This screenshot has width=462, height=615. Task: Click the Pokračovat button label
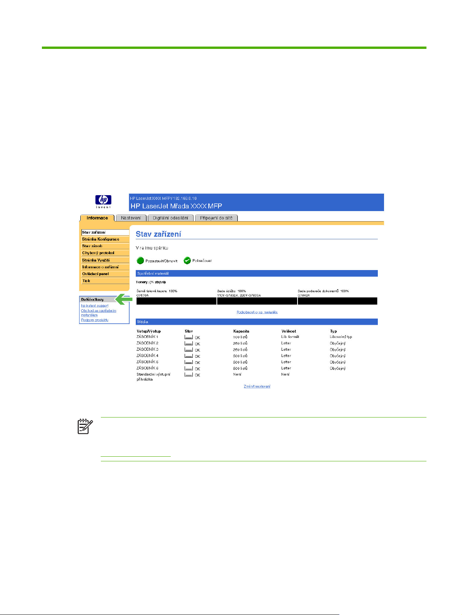(x=202, y=261)
